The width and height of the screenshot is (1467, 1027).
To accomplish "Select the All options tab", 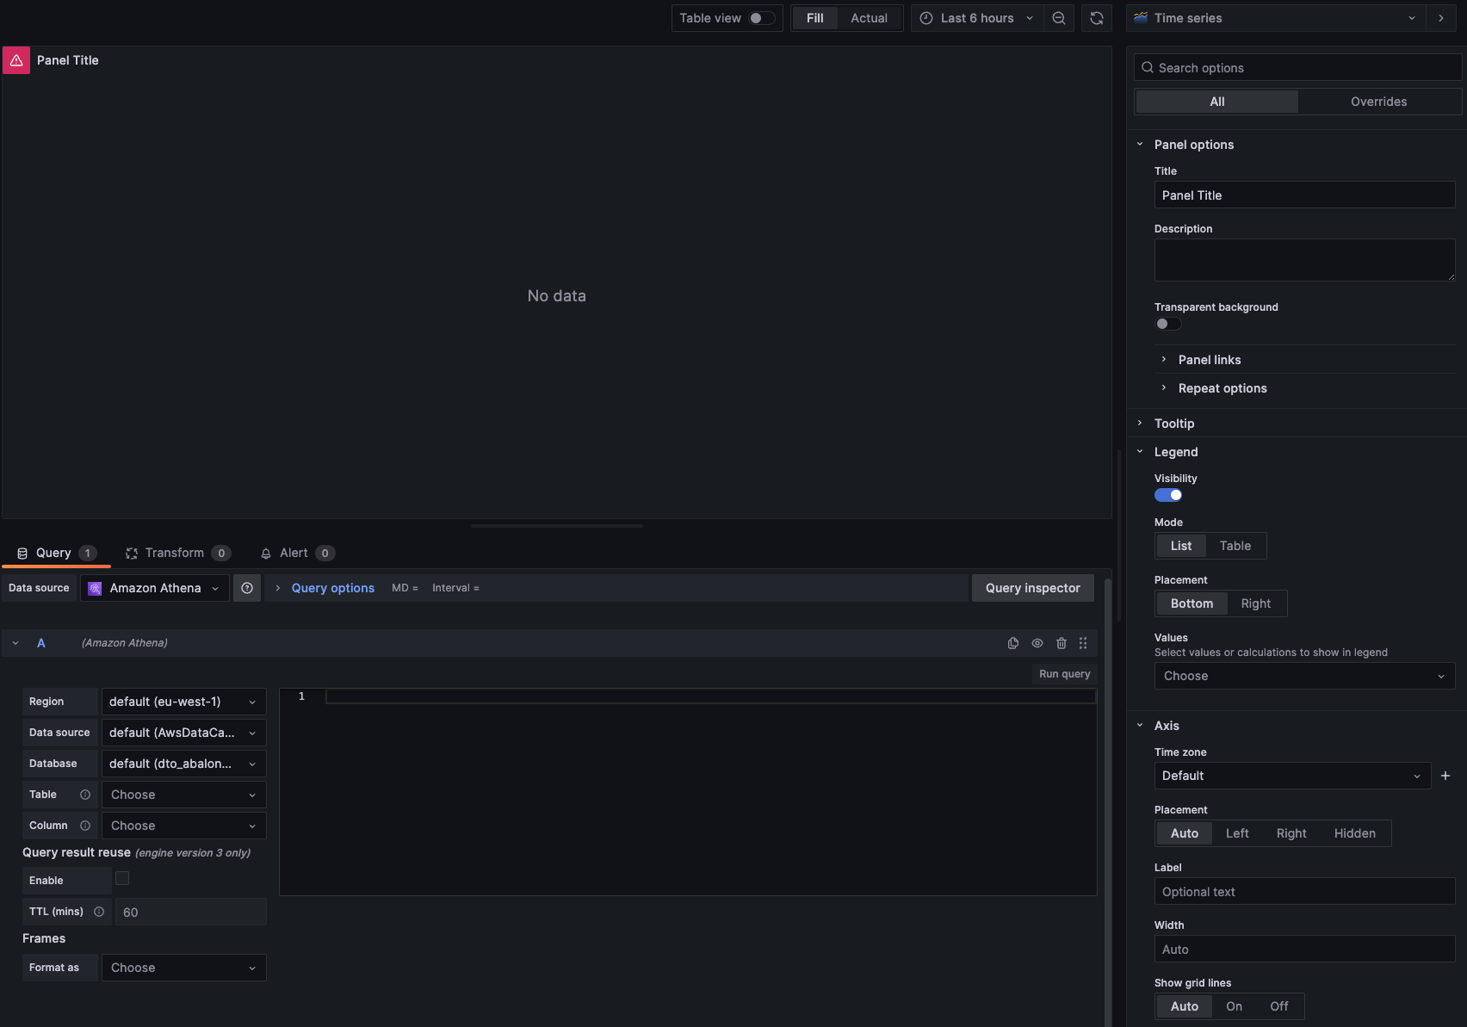I will pyautogui.click(x=1216, y=102).
